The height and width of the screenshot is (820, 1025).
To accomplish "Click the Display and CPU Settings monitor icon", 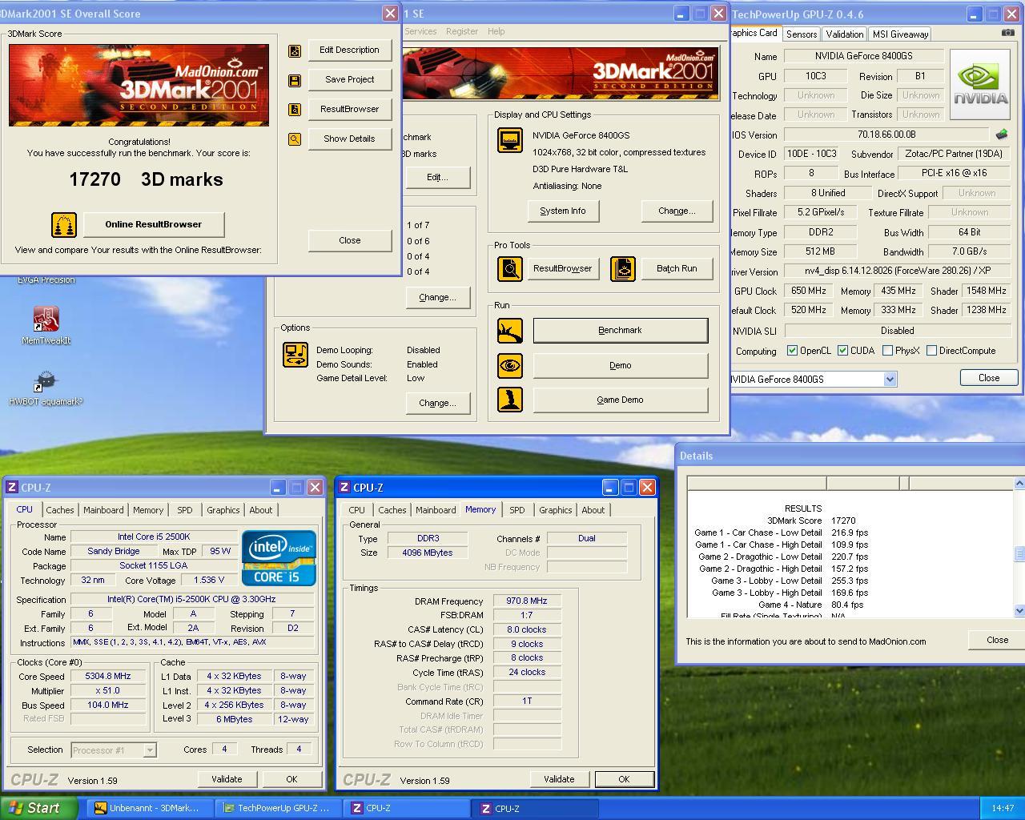I will pyautogui.click(x=510, y=141).
